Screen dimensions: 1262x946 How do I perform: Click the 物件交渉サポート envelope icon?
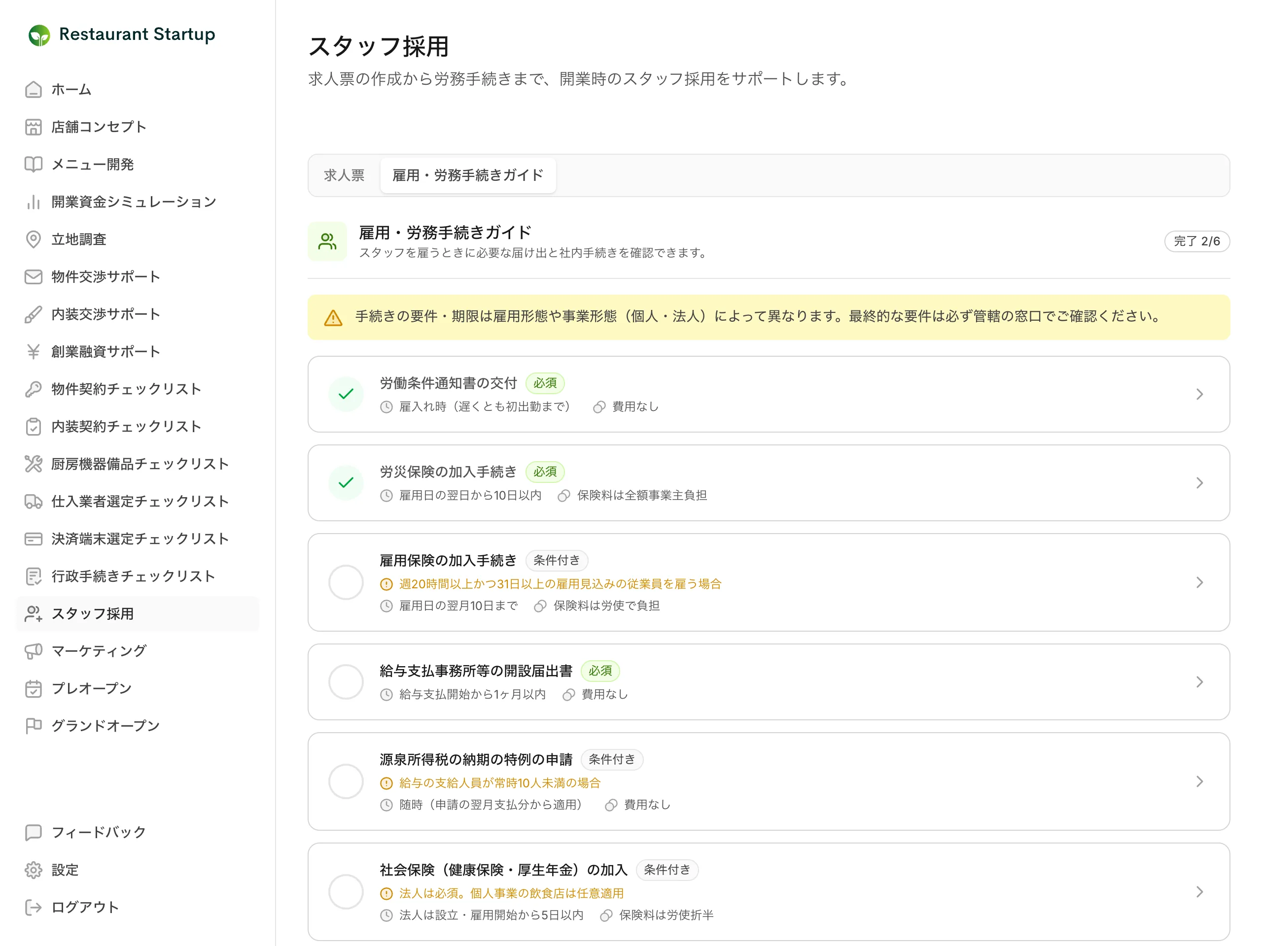click(33, 276)
